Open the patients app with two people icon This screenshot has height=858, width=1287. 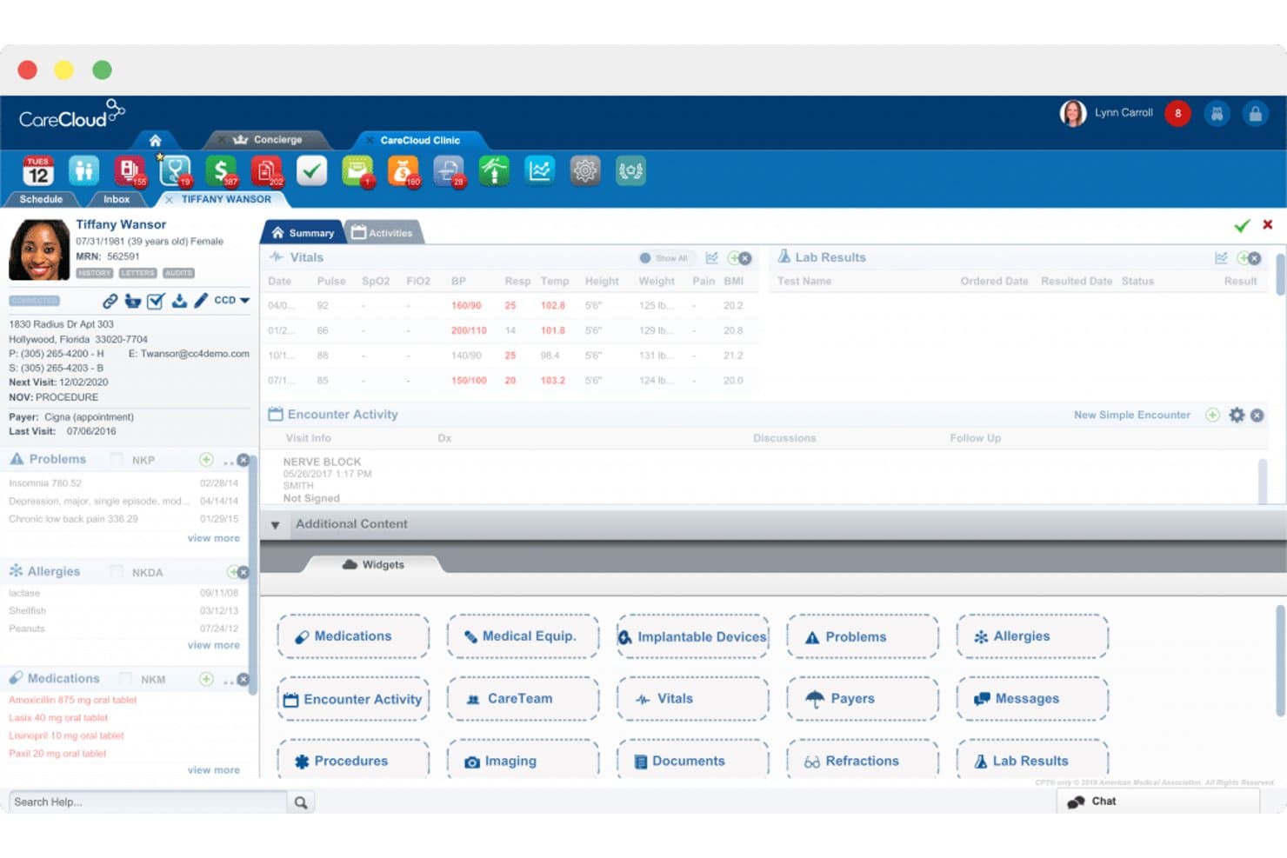(x=83, y=171)
